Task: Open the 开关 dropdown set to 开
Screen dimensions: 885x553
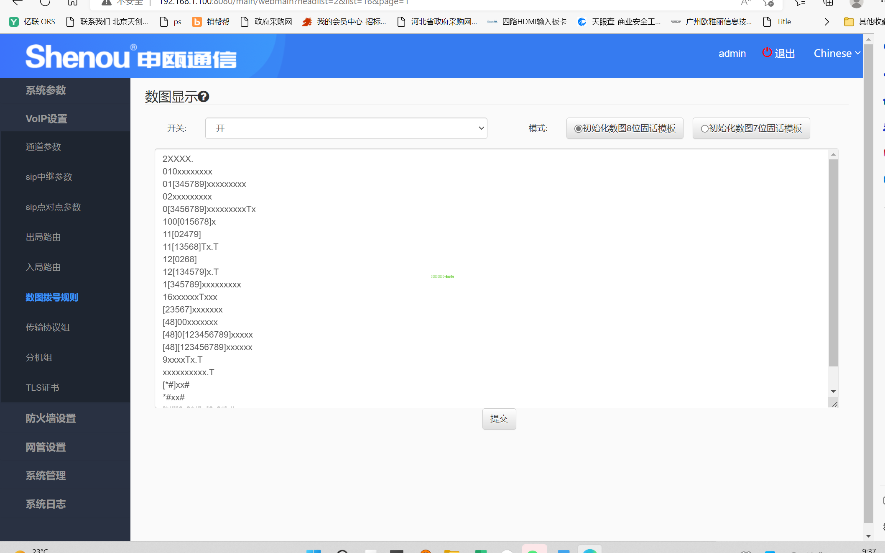Action: click(x=346, y=128)
